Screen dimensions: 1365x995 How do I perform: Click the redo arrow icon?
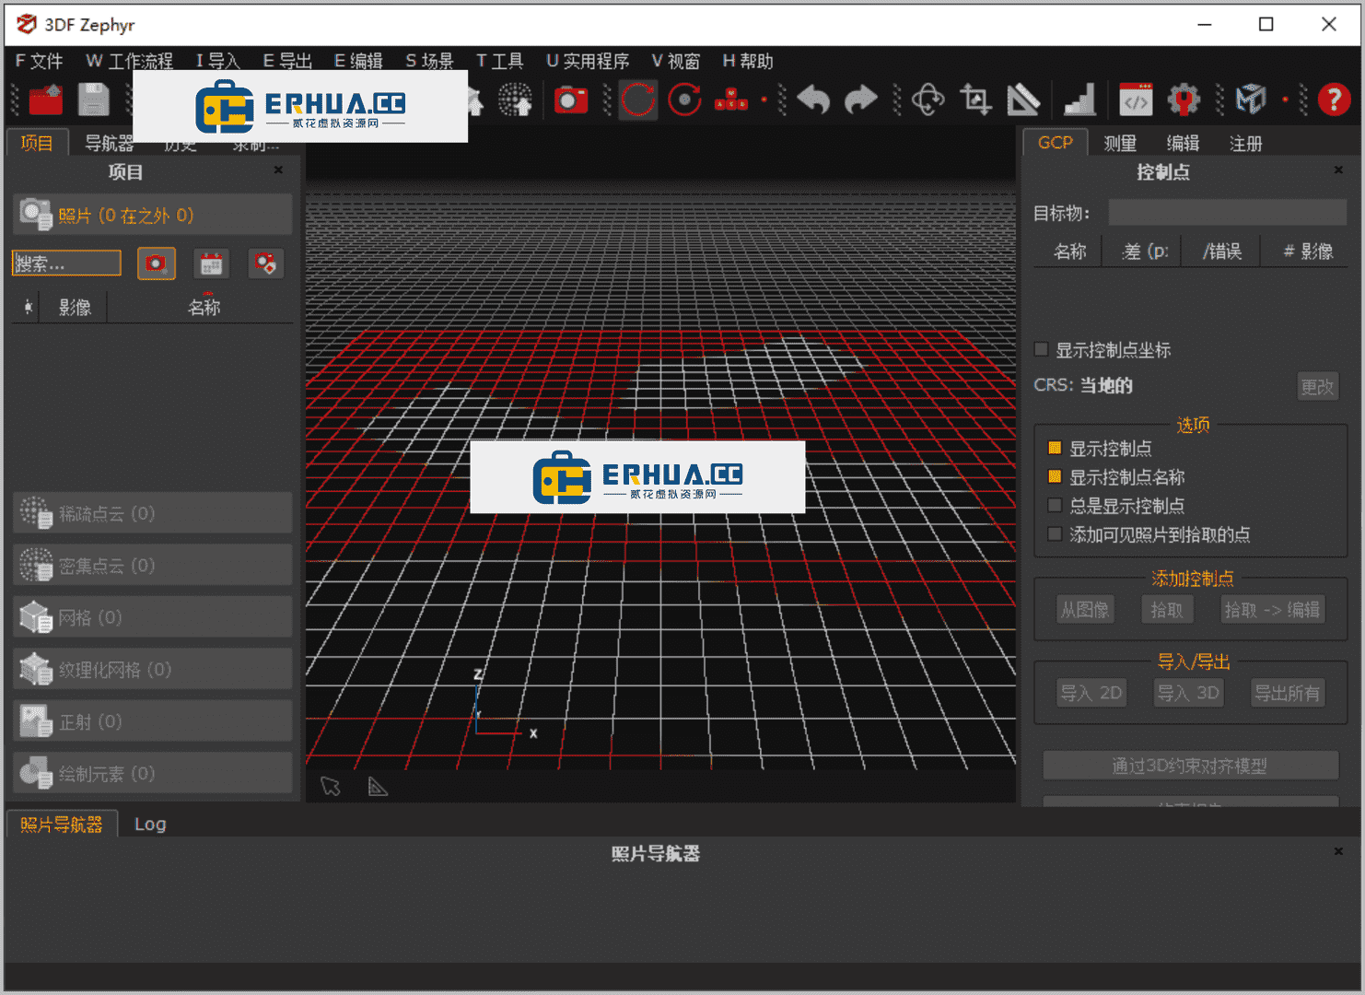click(x=860, y=99)
